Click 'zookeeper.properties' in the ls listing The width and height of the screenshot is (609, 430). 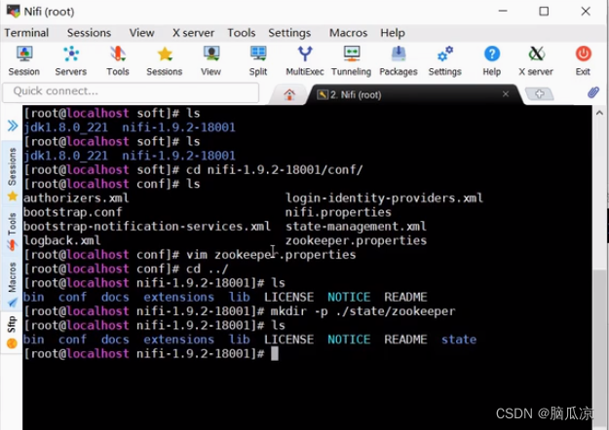tap(356, 241)
